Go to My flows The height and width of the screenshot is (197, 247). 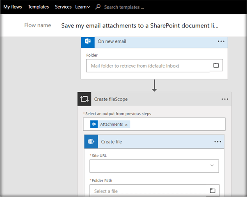point(12,7)
